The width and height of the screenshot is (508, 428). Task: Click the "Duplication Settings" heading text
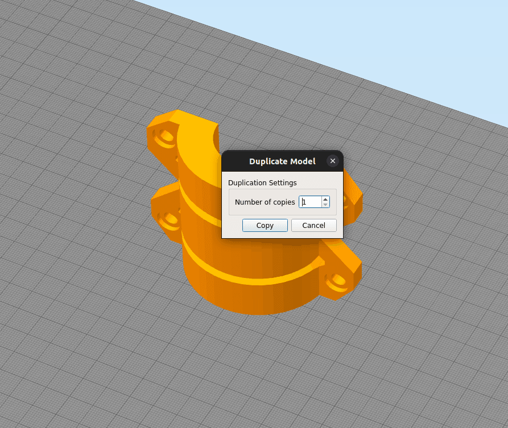click(262, 183)
